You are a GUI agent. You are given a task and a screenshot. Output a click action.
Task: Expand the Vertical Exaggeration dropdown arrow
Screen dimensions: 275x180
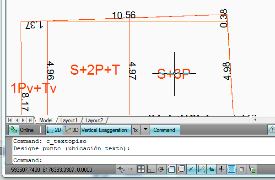pyautogui.click(x=146, y=130)
